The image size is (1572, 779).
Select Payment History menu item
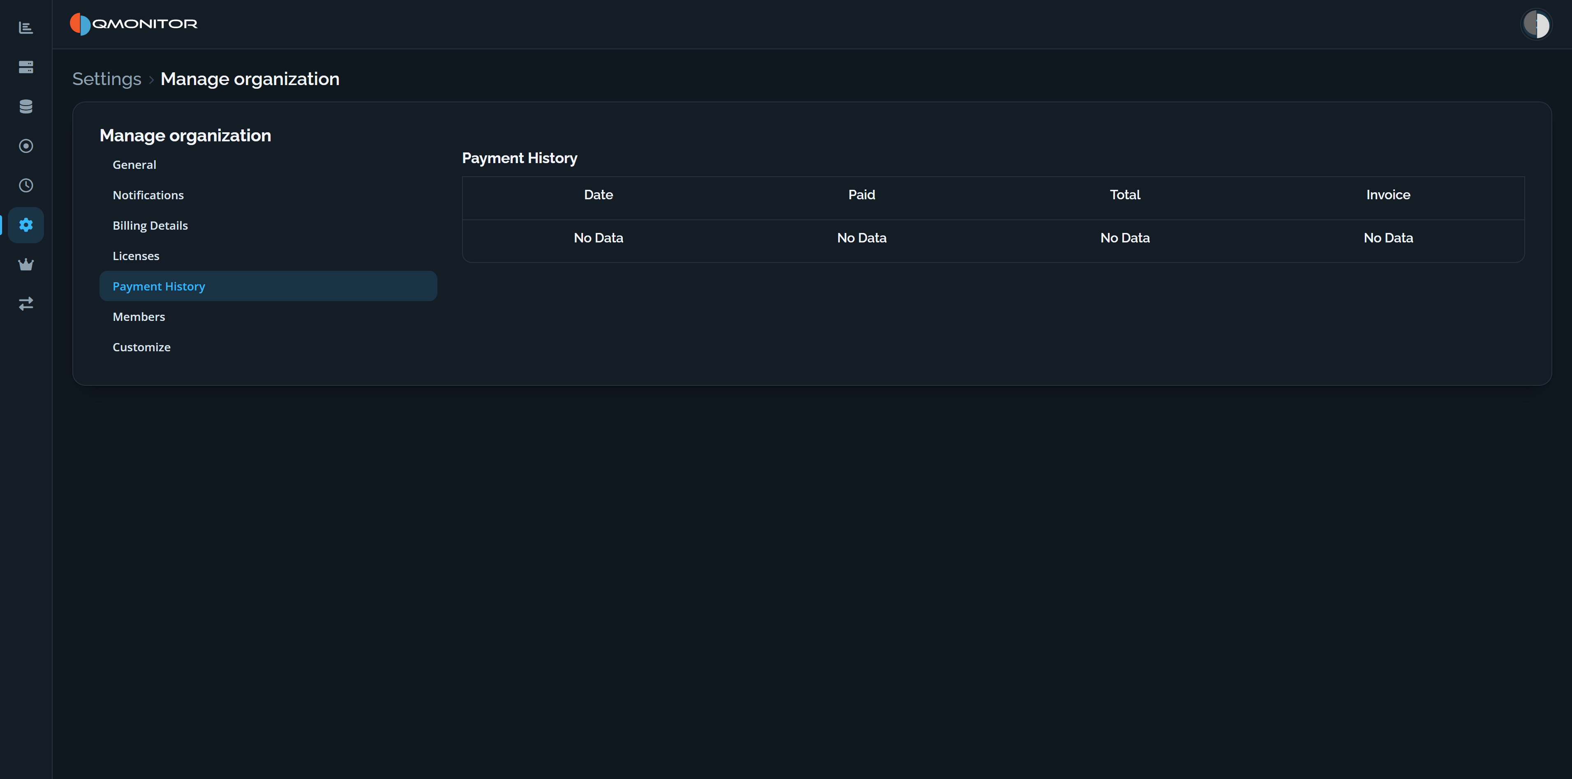(x=268, y=286)
